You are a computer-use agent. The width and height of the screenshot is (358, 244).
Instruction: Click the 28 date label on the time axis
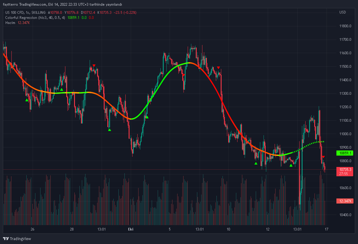pyautogui.click(x=72, y=229)
